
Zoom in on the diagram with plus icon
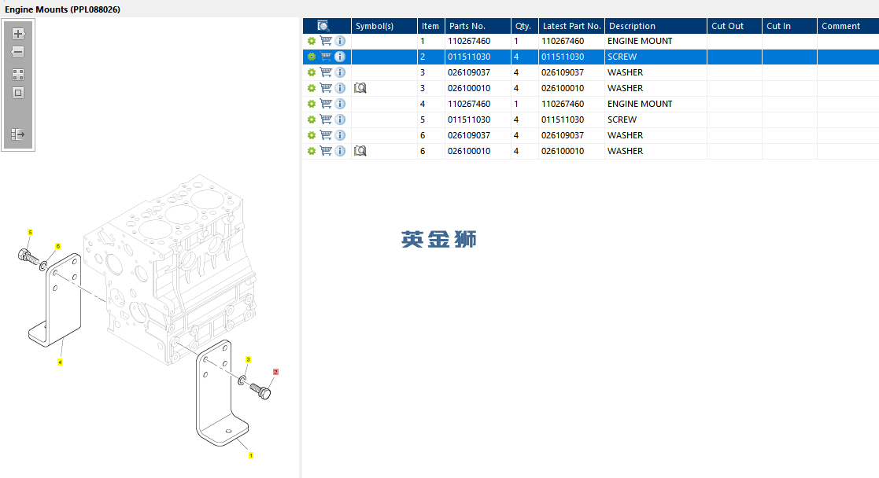point(18,34)
